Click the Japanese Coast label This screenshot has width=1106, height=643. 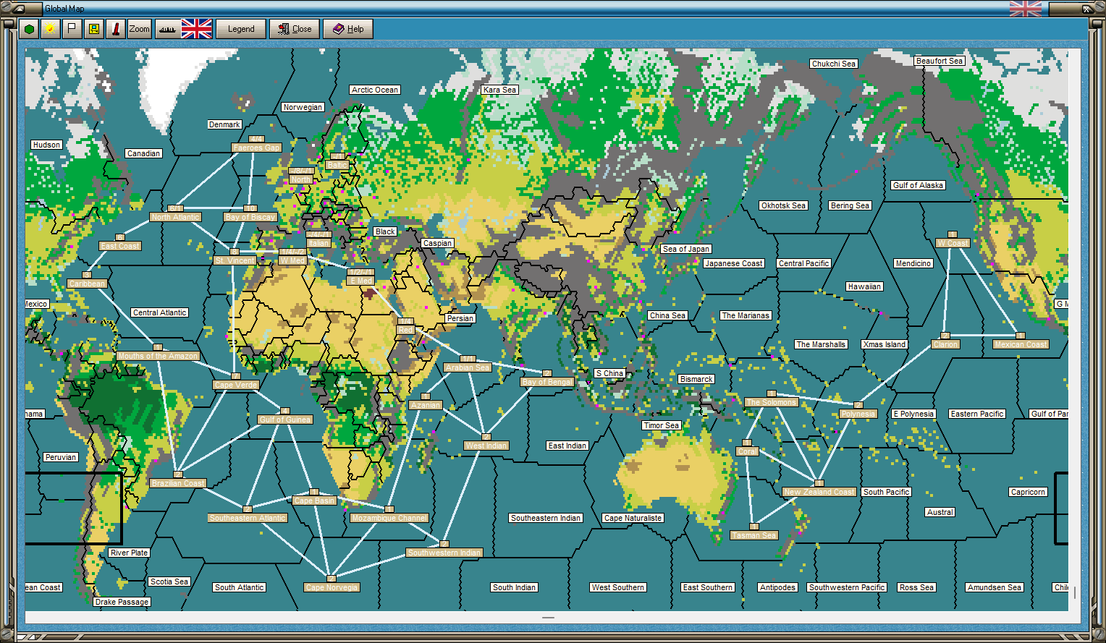(x=734, y=263)
